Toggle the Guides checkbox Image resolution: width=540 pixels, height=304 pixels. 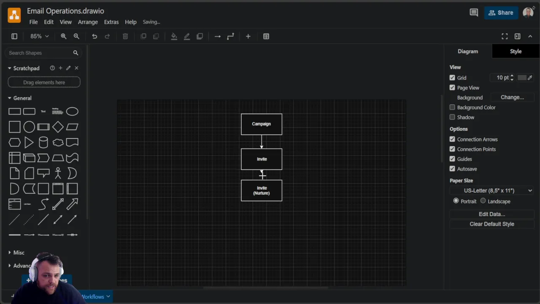click(452, 159)
